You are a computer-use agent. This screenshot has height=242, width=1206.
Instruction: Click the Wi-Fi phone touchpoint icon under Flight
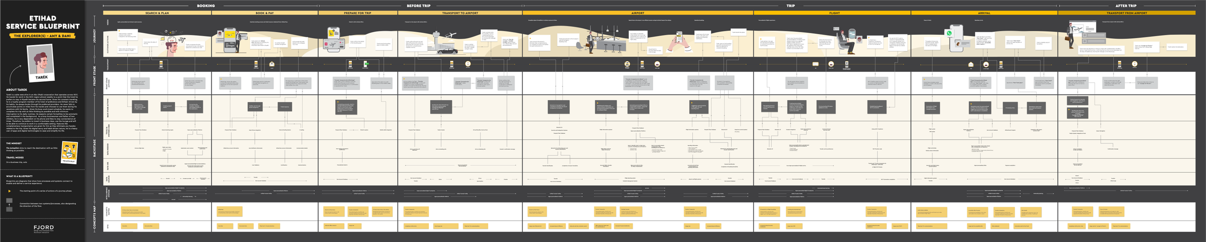847,64
